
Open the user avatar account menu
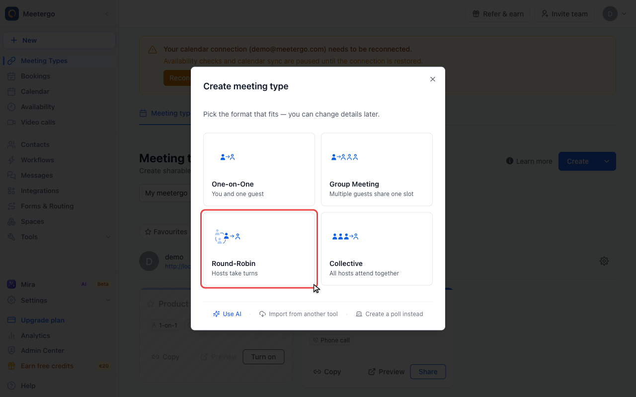[x=615, y=14]
